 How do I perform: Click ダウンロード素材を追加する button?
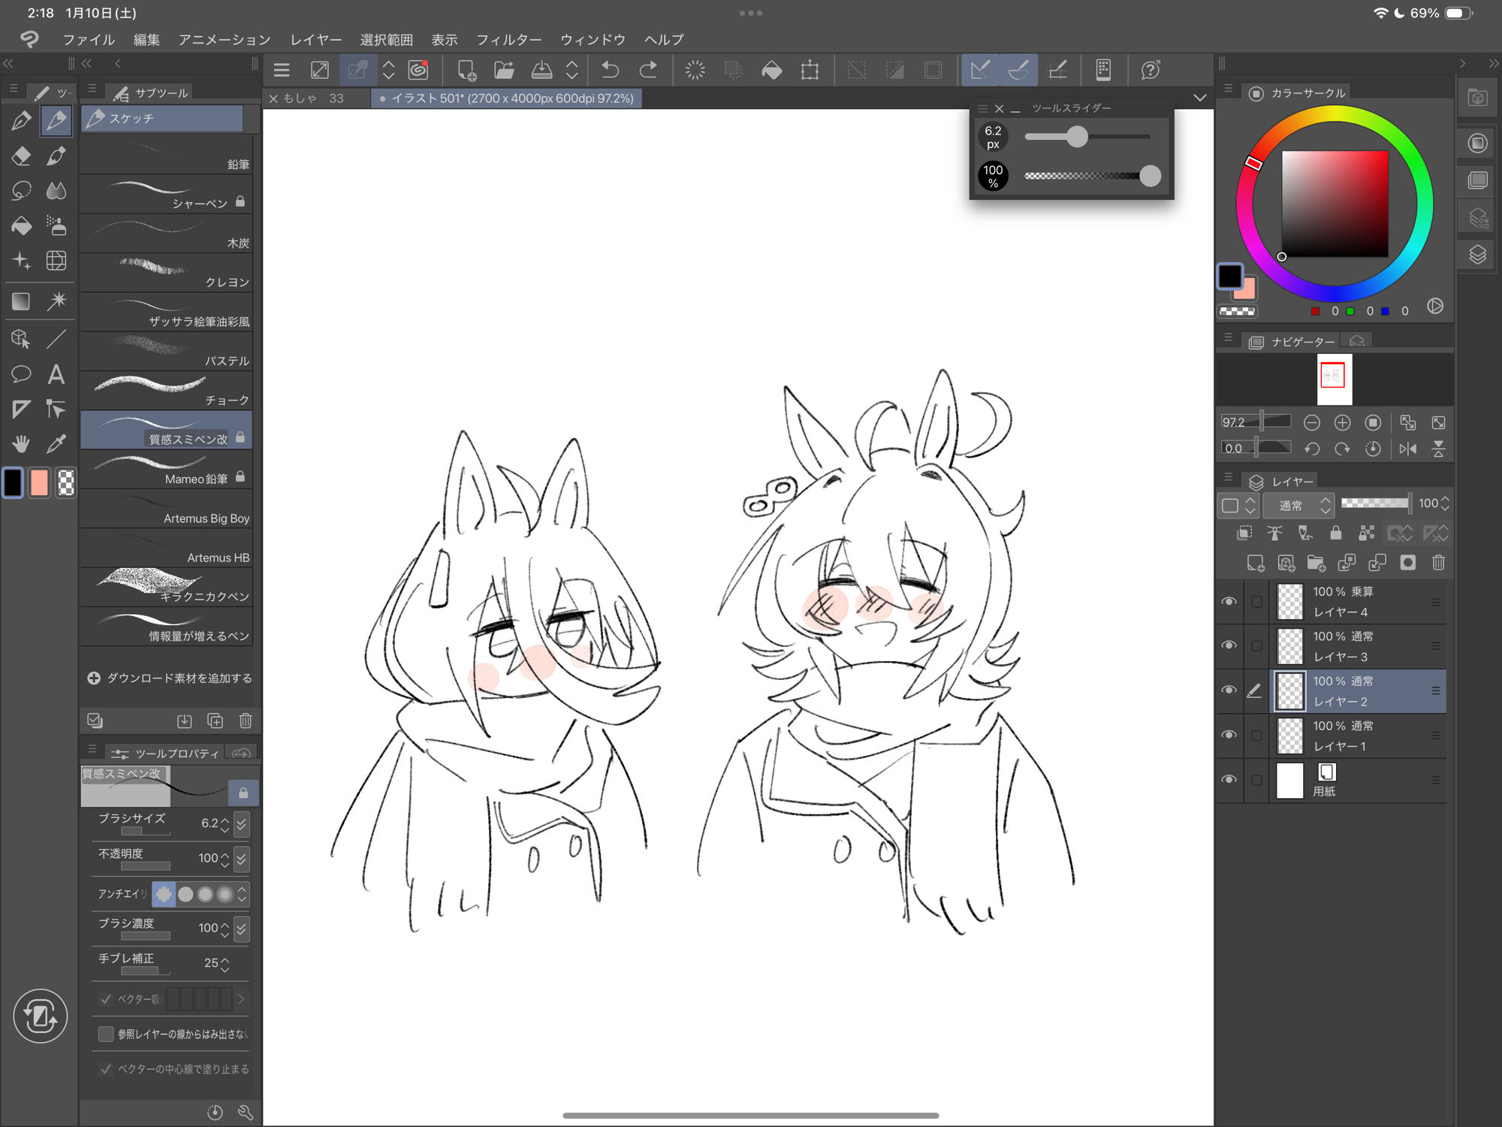pyautogui.click(x=170, y=678)
